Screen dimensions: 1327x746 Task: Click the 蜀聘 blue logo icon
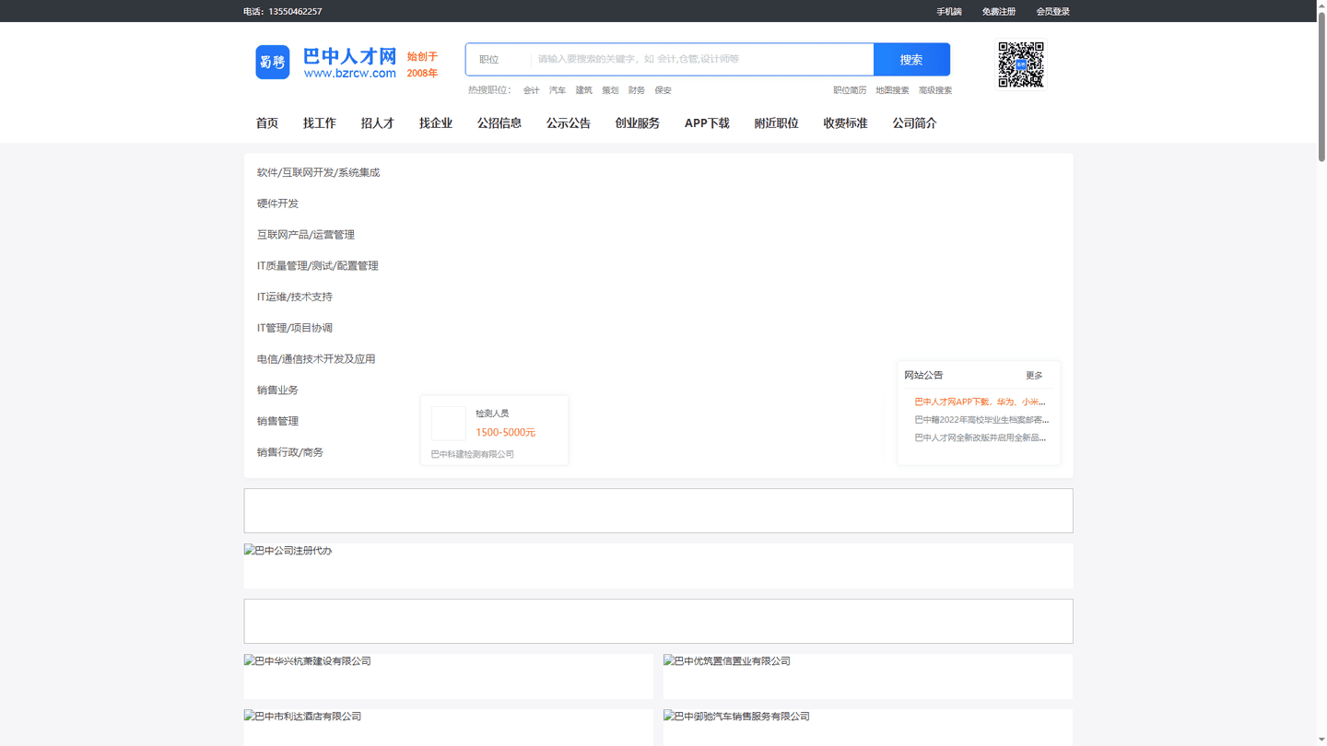(x=272, y=62)
